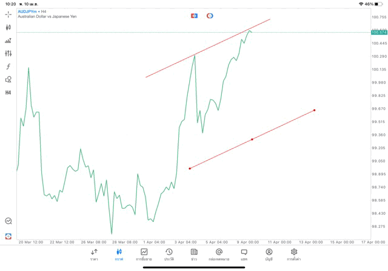Open the Mailbox tab (กล่องจดหมาย)
388x271 pixels.
219,255
